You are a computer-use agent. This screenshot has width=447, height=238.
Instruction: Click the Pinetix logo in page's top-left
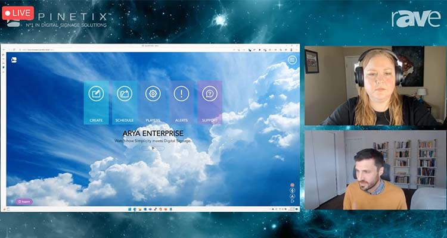coord(14,59)
